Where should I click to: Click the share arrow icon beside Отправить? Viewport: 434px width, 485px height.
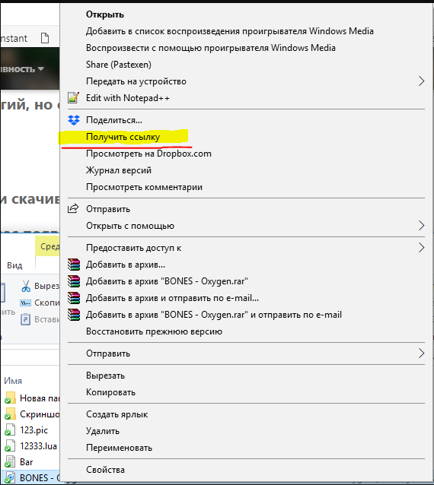(x=73, y=209)
